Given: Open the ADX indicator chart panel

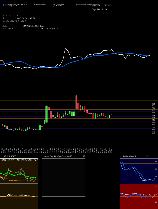Looking at the screenshot, I should point(19,171).
